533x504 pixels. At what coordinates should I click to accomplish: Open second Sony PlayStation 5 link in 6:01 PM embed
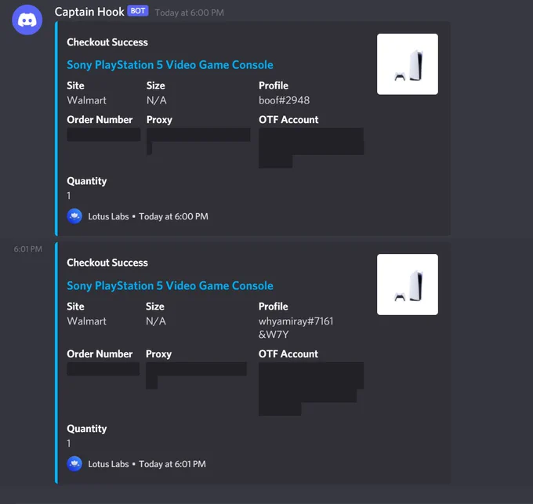pyautogui.click(x=170, y=285)
